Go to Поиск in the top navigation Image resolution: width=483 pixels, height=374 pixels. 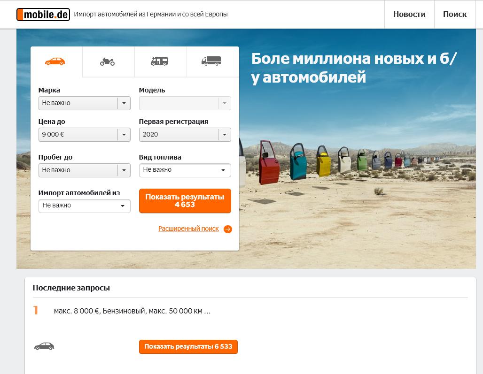click(454, 15)
